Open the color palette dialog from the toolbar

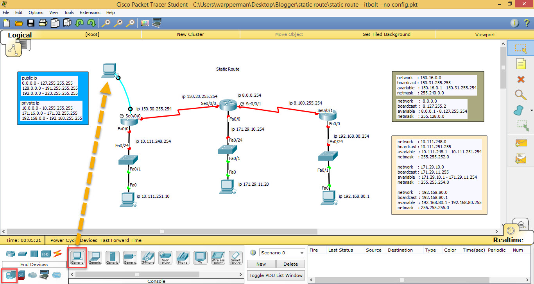(x=144, y=23)
